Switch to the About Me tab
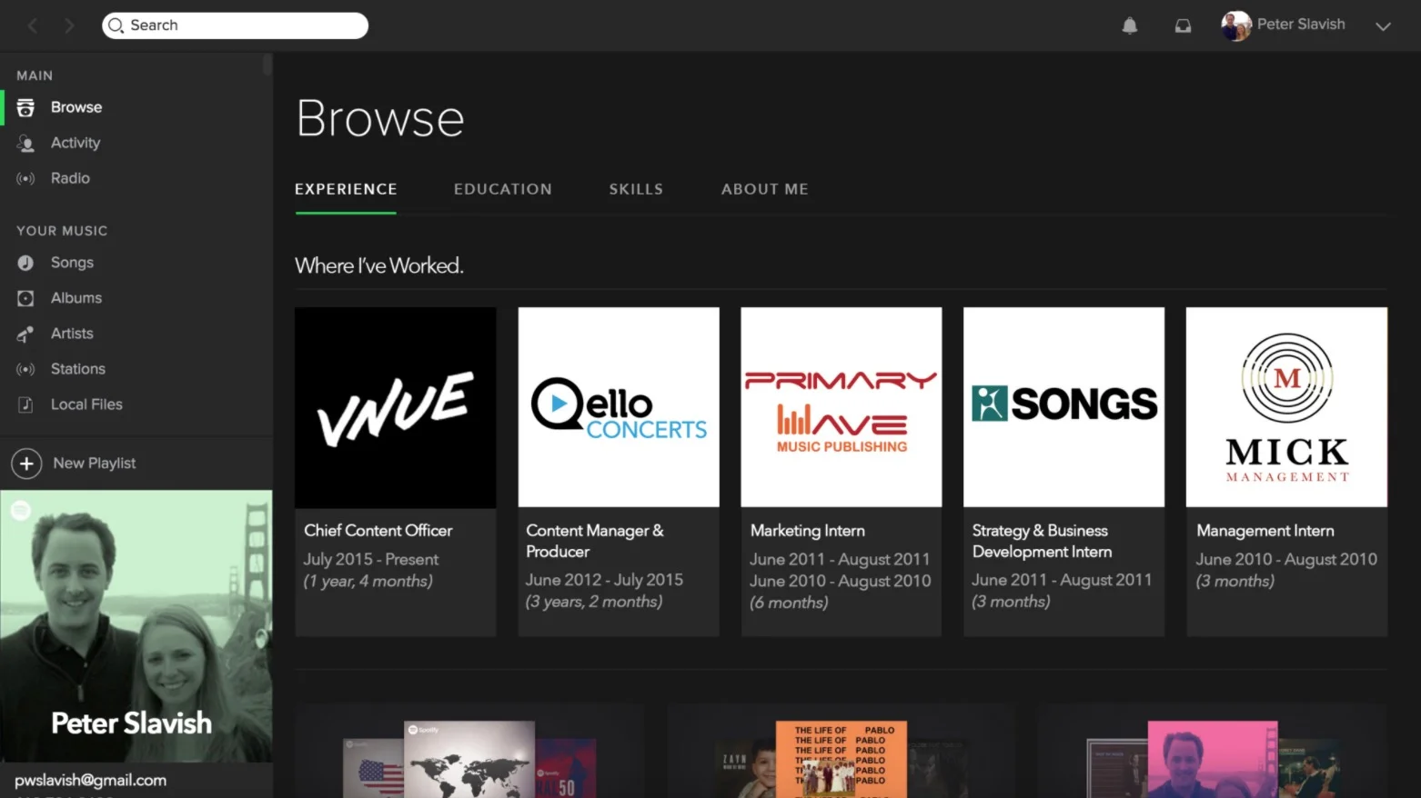This screenshot has height=798, width=1421. click(765, 189)
